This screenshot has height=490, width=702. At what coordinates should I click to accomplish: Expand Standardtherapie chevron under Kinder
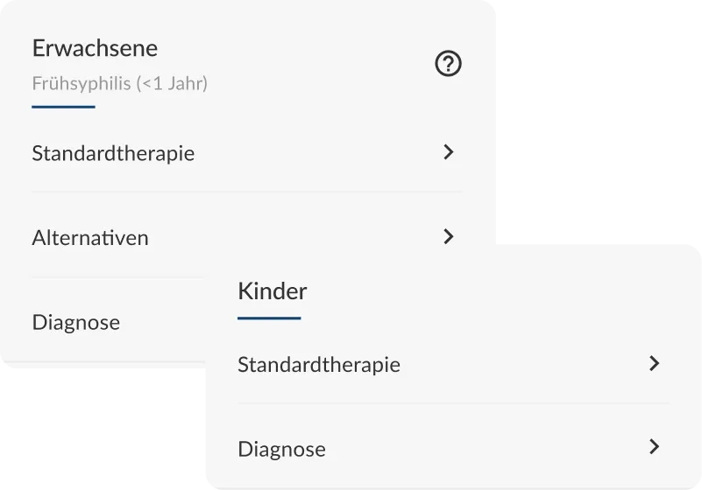[654, 363]
